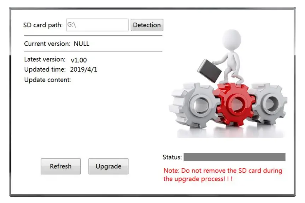Click the red center gear

click(x=235, y=104)
